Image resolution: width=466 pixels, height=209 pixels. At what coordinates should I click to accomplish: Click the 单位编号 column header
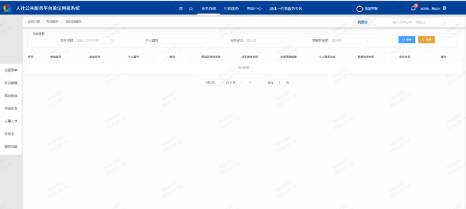(56, 57)
